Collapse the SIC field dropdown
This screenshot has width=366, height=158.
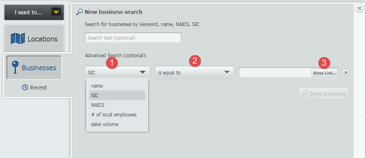(x=117, y=72)
